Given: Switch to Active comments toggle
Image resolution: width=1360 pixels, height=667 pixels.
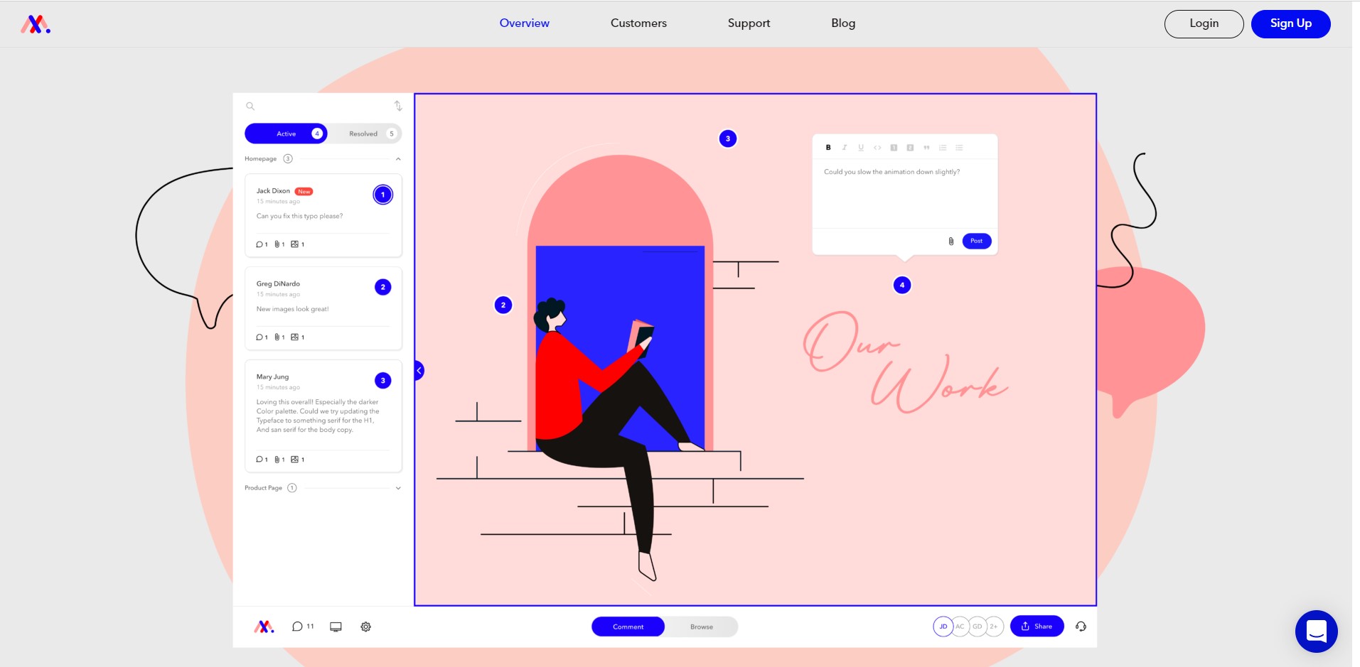Looking at the screenshot, I should [x=287, y=134].
